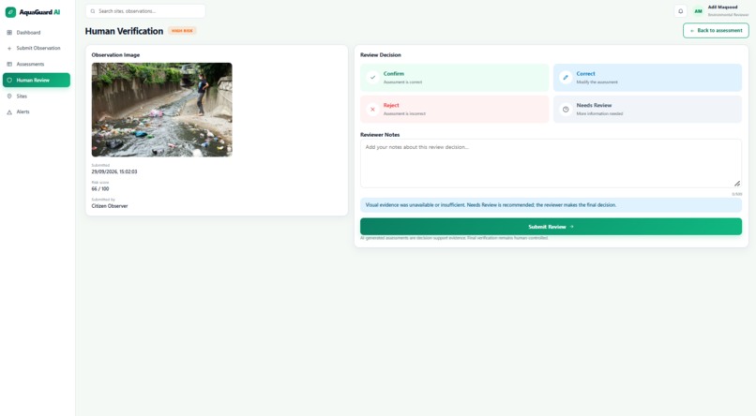This screenshot has width=756, height=416.
Task: Select Human Review in the sidebar
Action: (37, 80)
